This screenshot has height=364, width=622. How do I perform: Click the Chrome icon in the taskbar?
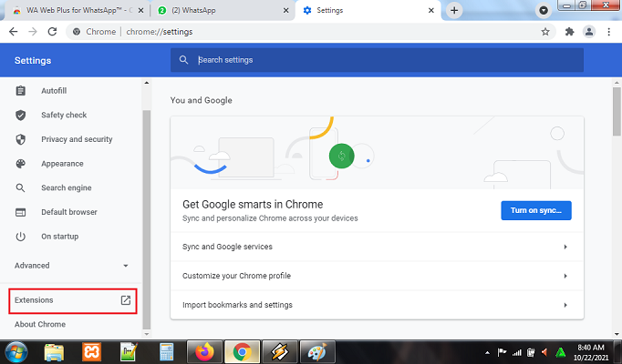(x=242, y=352)
